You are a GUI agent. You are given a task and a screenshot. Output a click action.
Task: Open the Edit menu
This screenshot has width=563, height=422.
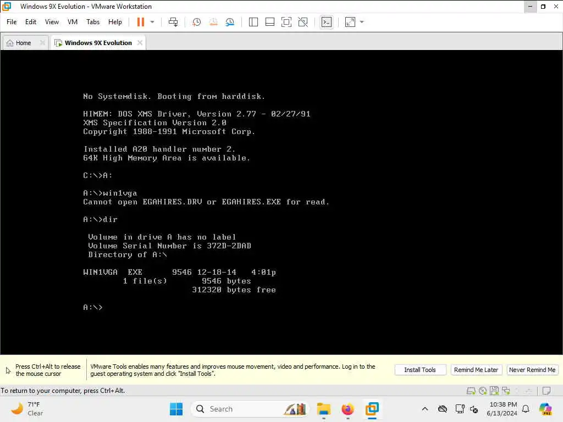coord(31,22)
